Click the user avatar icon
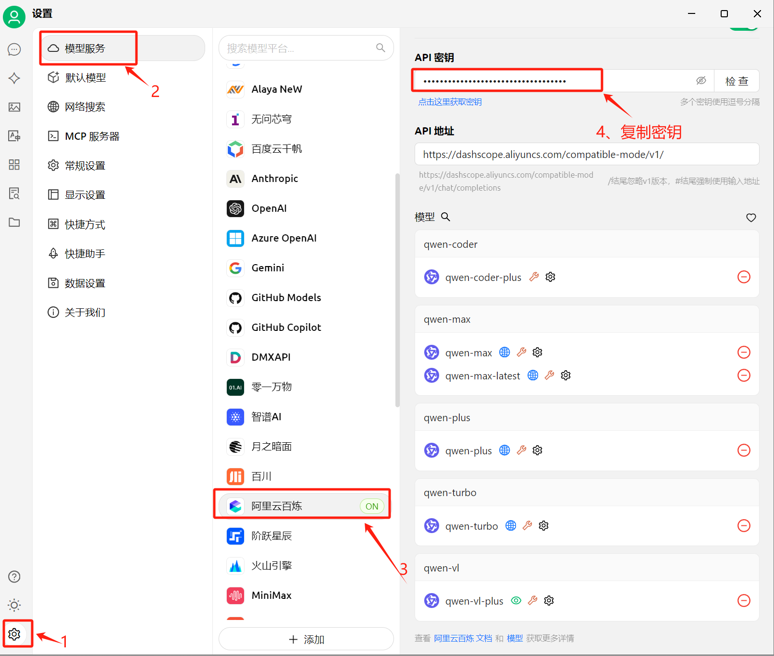Viewport: 774px width, 656px height. pos(14,17)
